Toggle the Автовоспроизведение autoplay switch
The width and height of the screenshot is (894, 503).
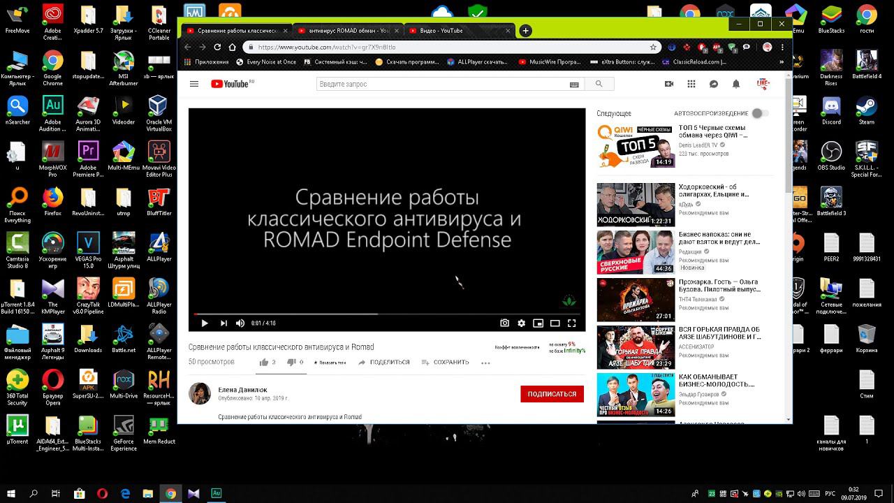click(760, 113)
